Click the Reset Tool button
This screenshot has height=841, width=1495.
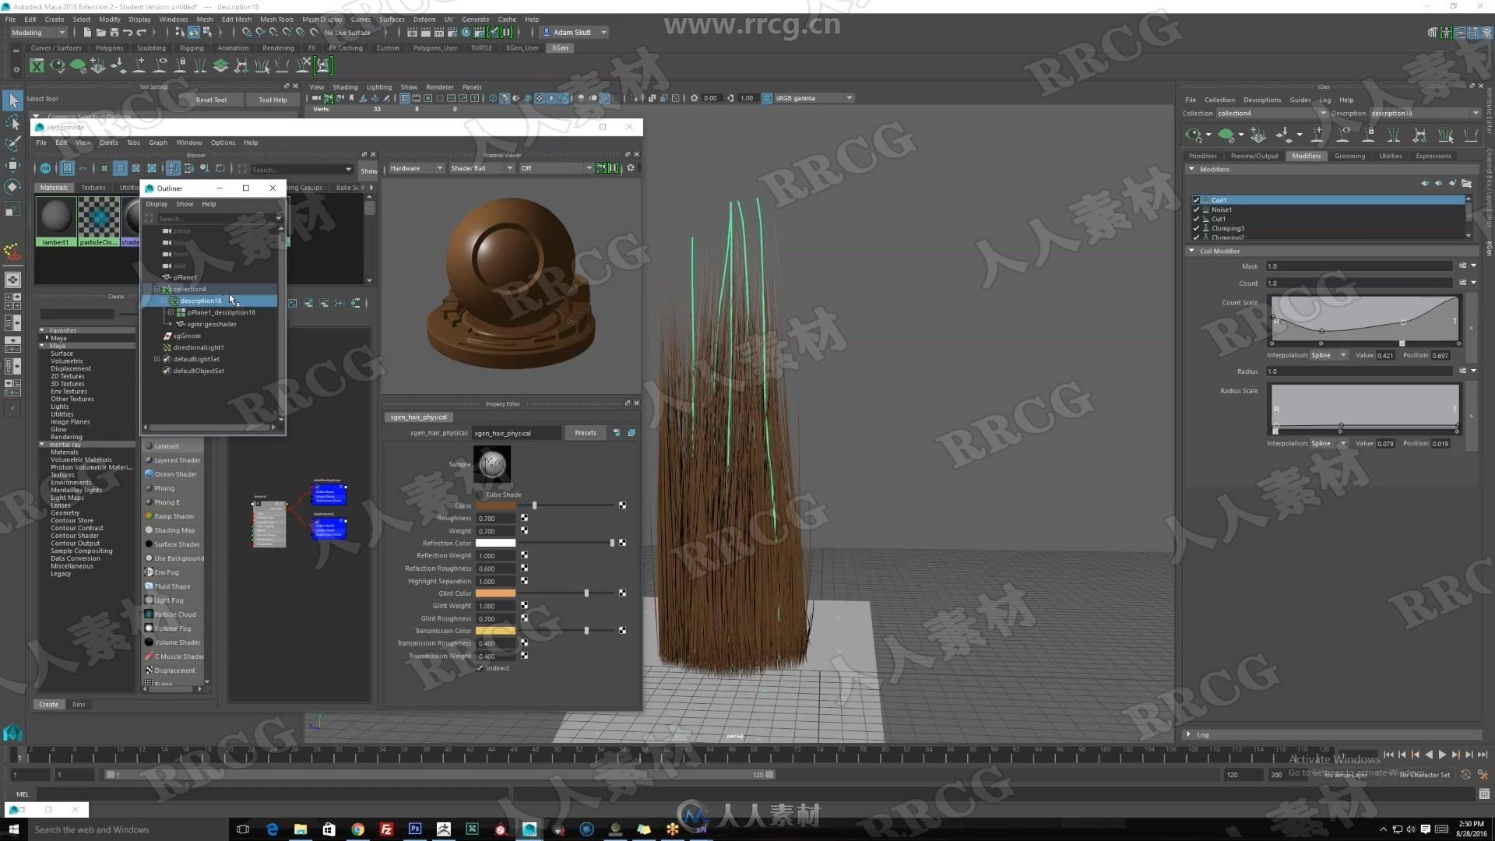click(x=211, y=100)
